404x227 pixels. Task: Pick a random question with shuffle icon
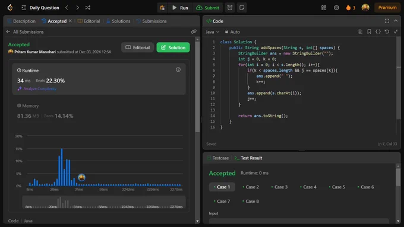(87, 8)
